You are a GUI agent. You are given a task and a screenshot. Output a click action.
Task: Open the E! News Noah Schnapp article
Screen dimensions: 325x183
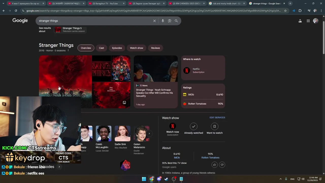pyautogui.click(x=156, y=82)
